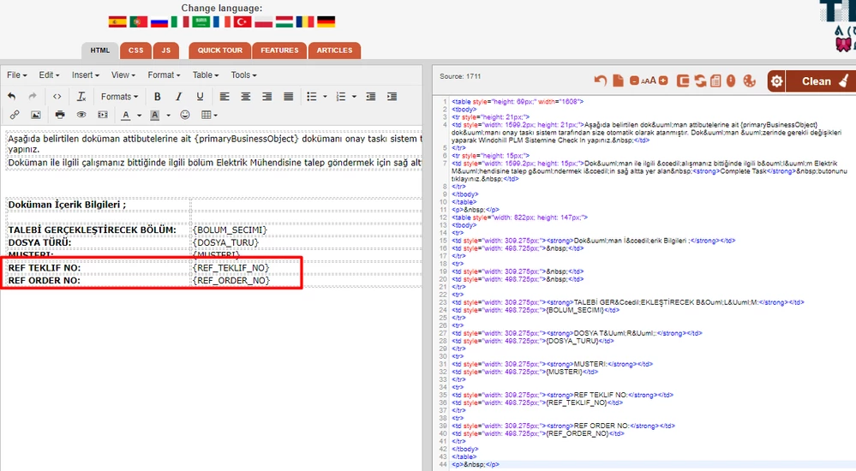
Task: Increase source font size with plus
Action: (663, 80)
